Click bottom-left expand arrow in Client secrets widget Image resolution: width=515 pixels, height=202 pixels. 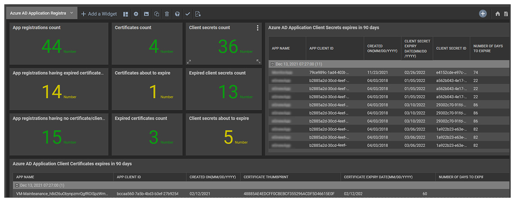coord(189,61)
